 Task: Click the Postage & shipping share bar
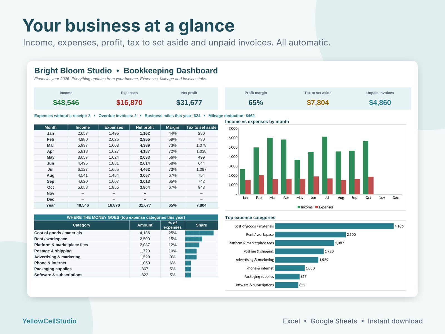point(191,251)
